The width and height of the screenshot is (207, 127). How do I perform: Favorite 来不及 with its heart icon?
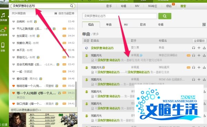pos(13,50)
